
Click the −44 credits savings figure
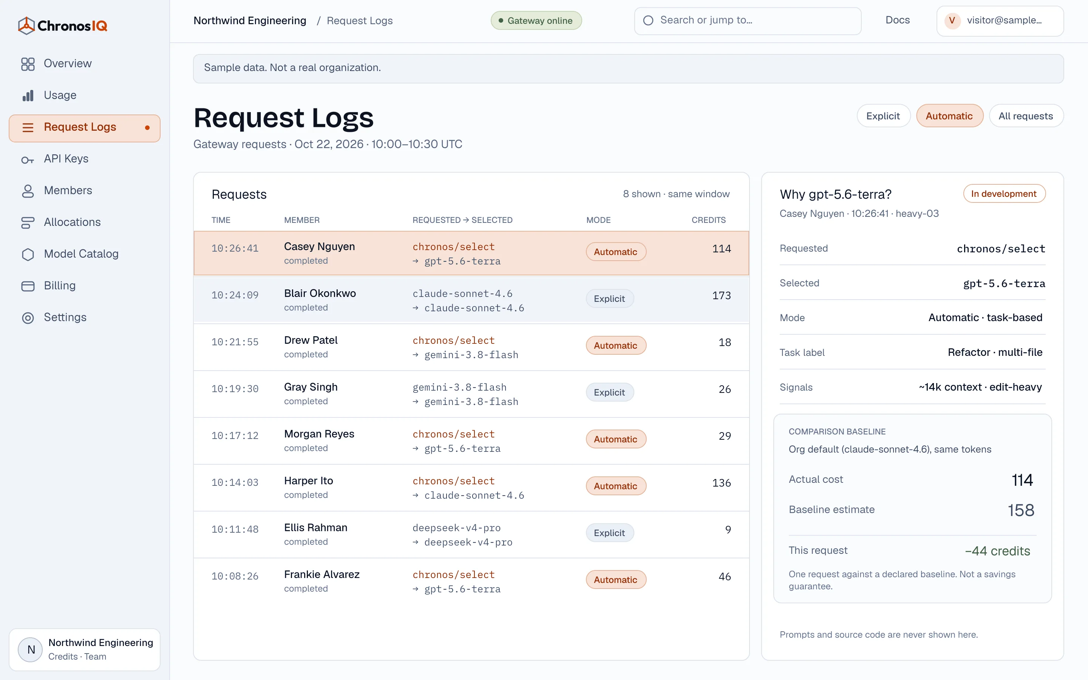tap(997, 551)
